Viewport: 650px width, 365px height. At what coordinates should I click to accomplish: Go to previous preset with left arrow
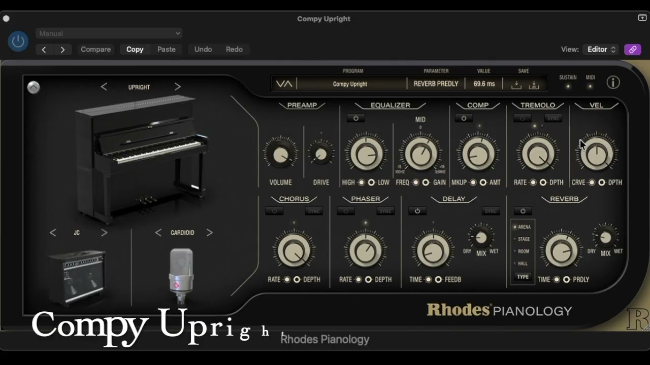(44, 49)
